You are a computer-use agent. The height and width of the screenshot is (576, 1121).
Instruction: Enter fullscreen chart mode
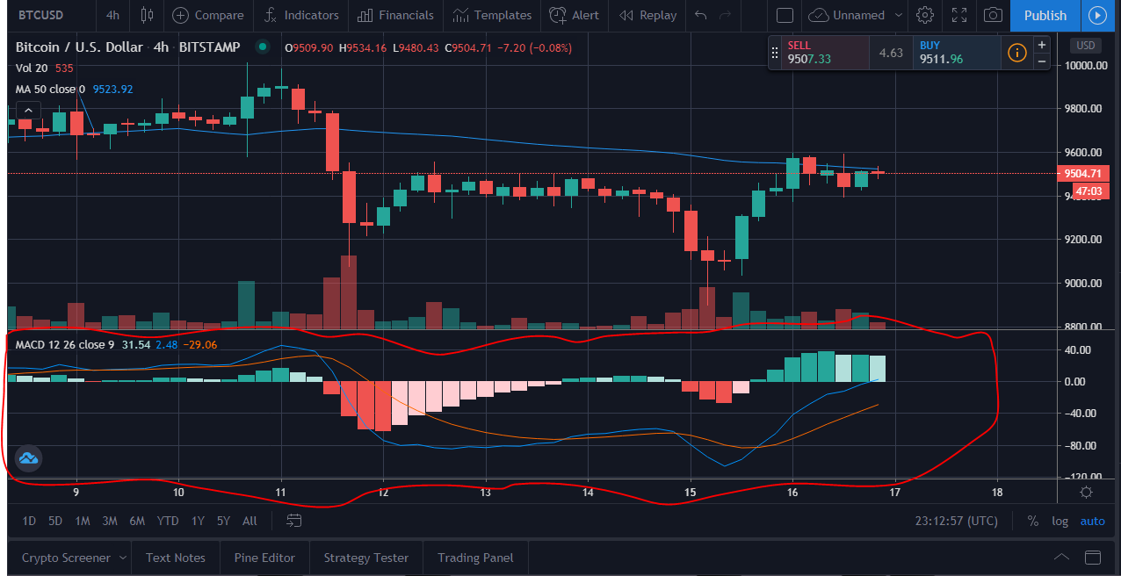pos(958,15)
